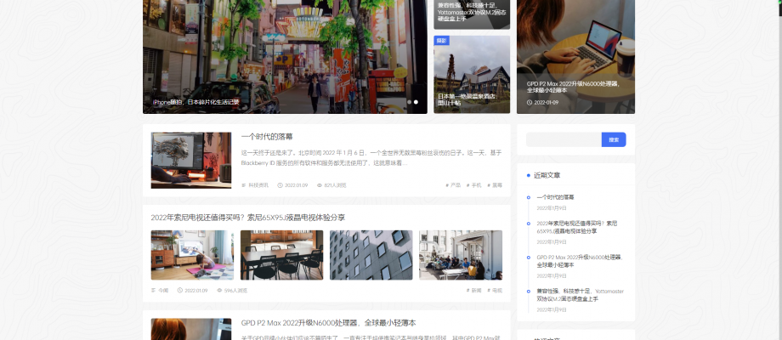
Task: Click 821人浏览 view count text
Action: point(335,185)
